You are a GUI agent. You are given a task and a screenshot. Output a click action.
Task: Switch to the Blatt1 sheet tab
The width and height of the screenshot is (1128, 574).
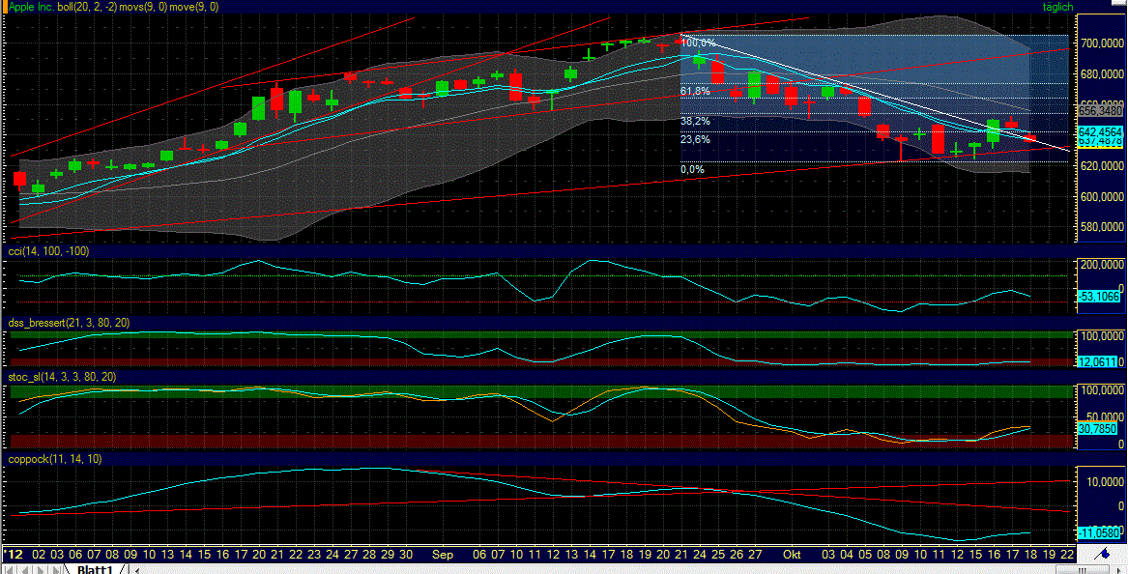coord(97,569)
